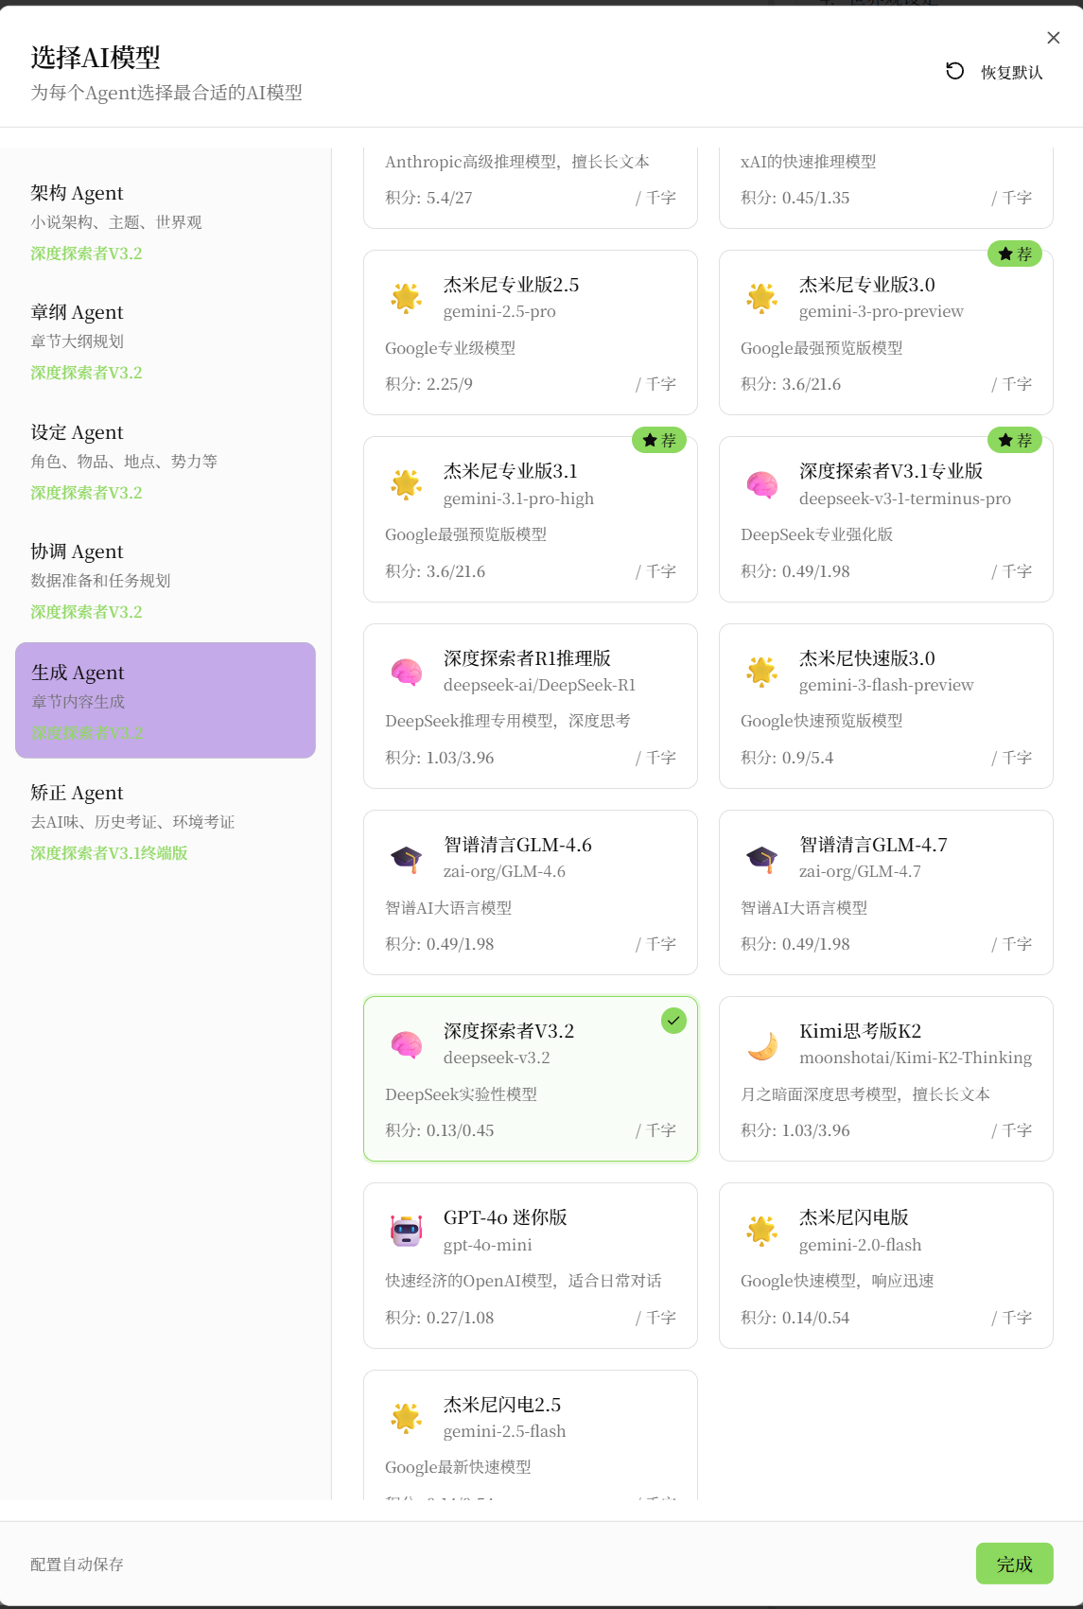The image size is (1083, 1609).
Task: Click the brain icon of 深度探索者V3.1专业版
Action: 762,484
